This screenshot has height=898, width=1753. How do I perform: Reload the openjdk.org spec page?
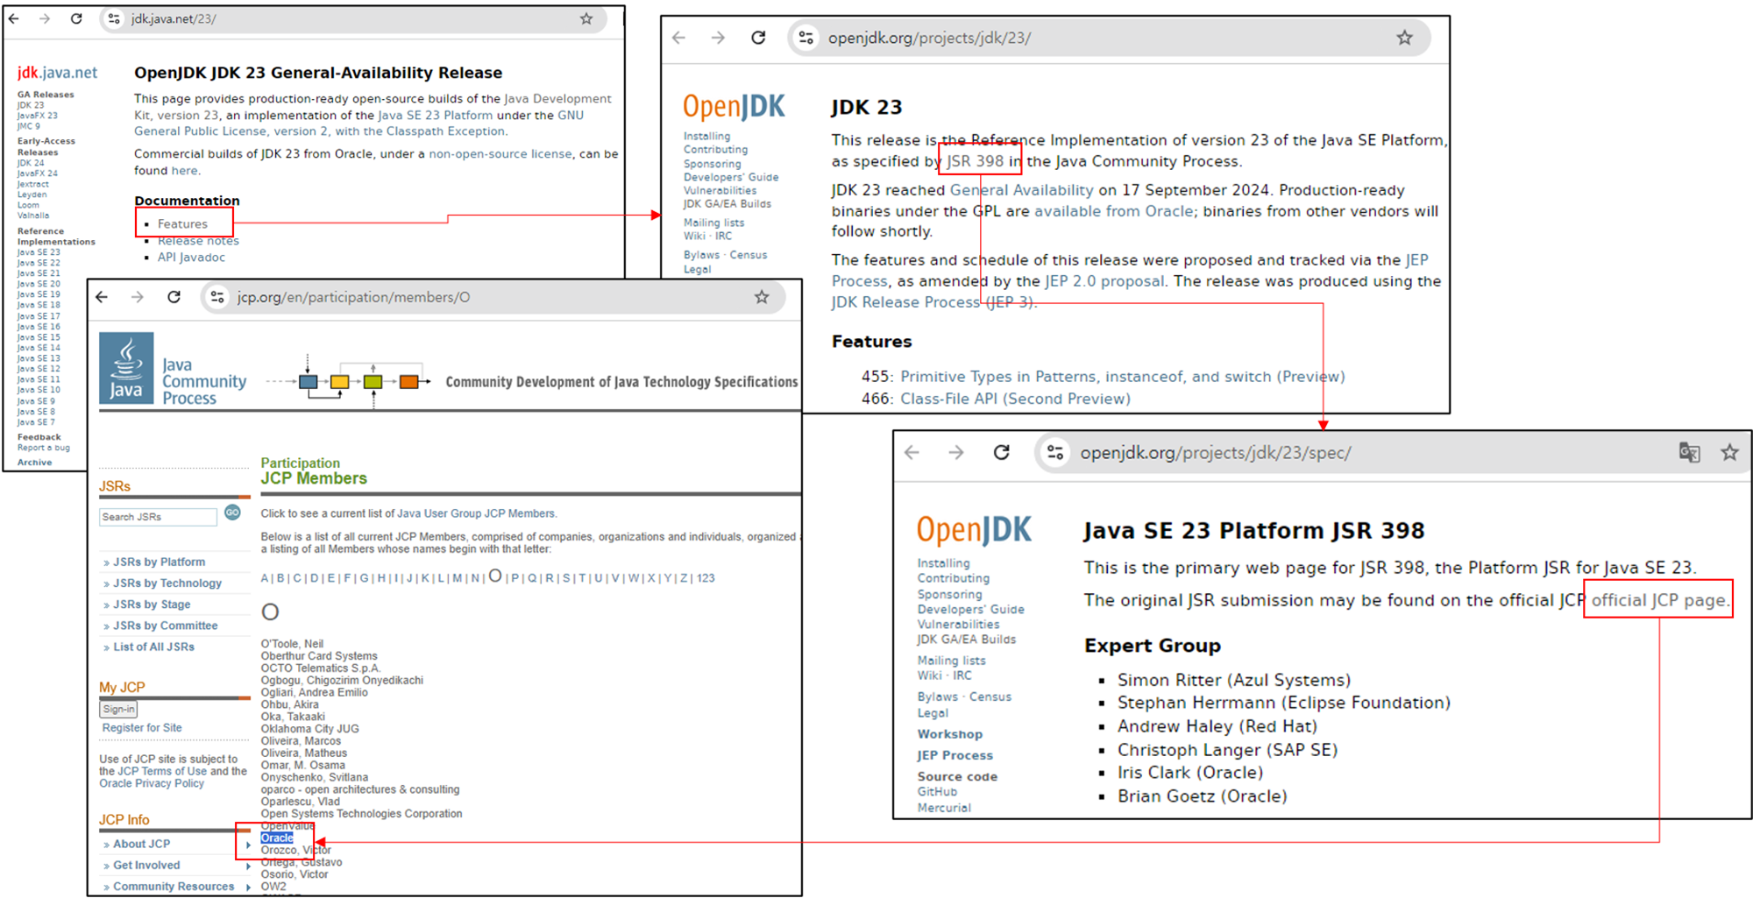(1001, 452)
